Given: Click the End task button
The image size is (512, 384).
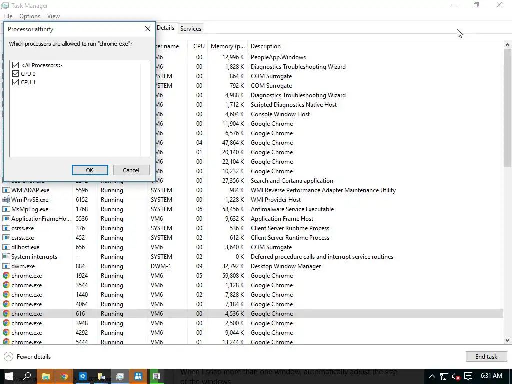Looking at the screenshot, I should pos(486,356).
